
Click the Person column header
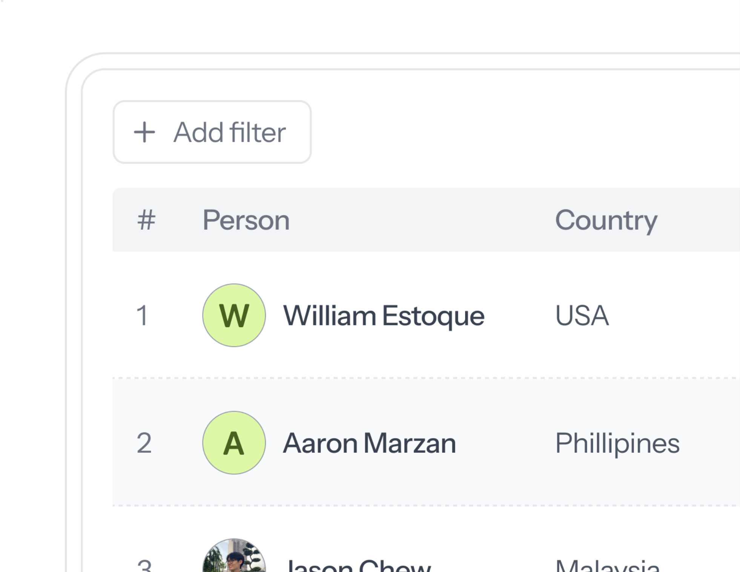click(246, 220)
